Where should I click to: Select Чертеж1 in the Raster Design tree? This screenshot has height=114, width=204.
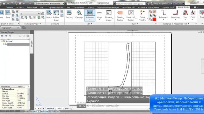pyautogui.click(x=10, y=41)
